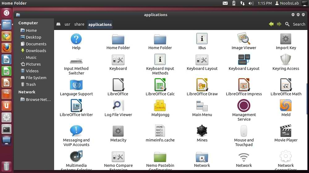309x173 pixels.
Task: Open Mouse and Touchpad settings
Action: [x=244, y=131]
